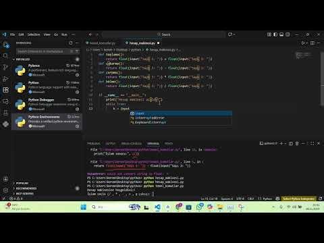The width and height of the screenshot is (324, 243).
Task: Open the Edit menu
Action: pos(21,34)
